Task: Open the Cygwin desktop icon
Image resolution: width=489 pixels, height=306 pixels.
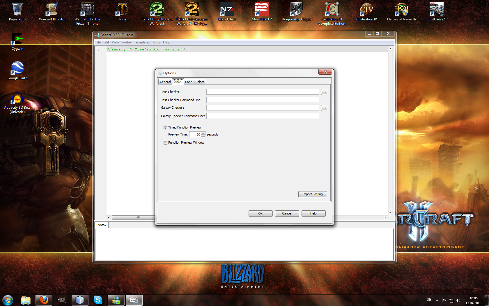Action: point(17,41)
